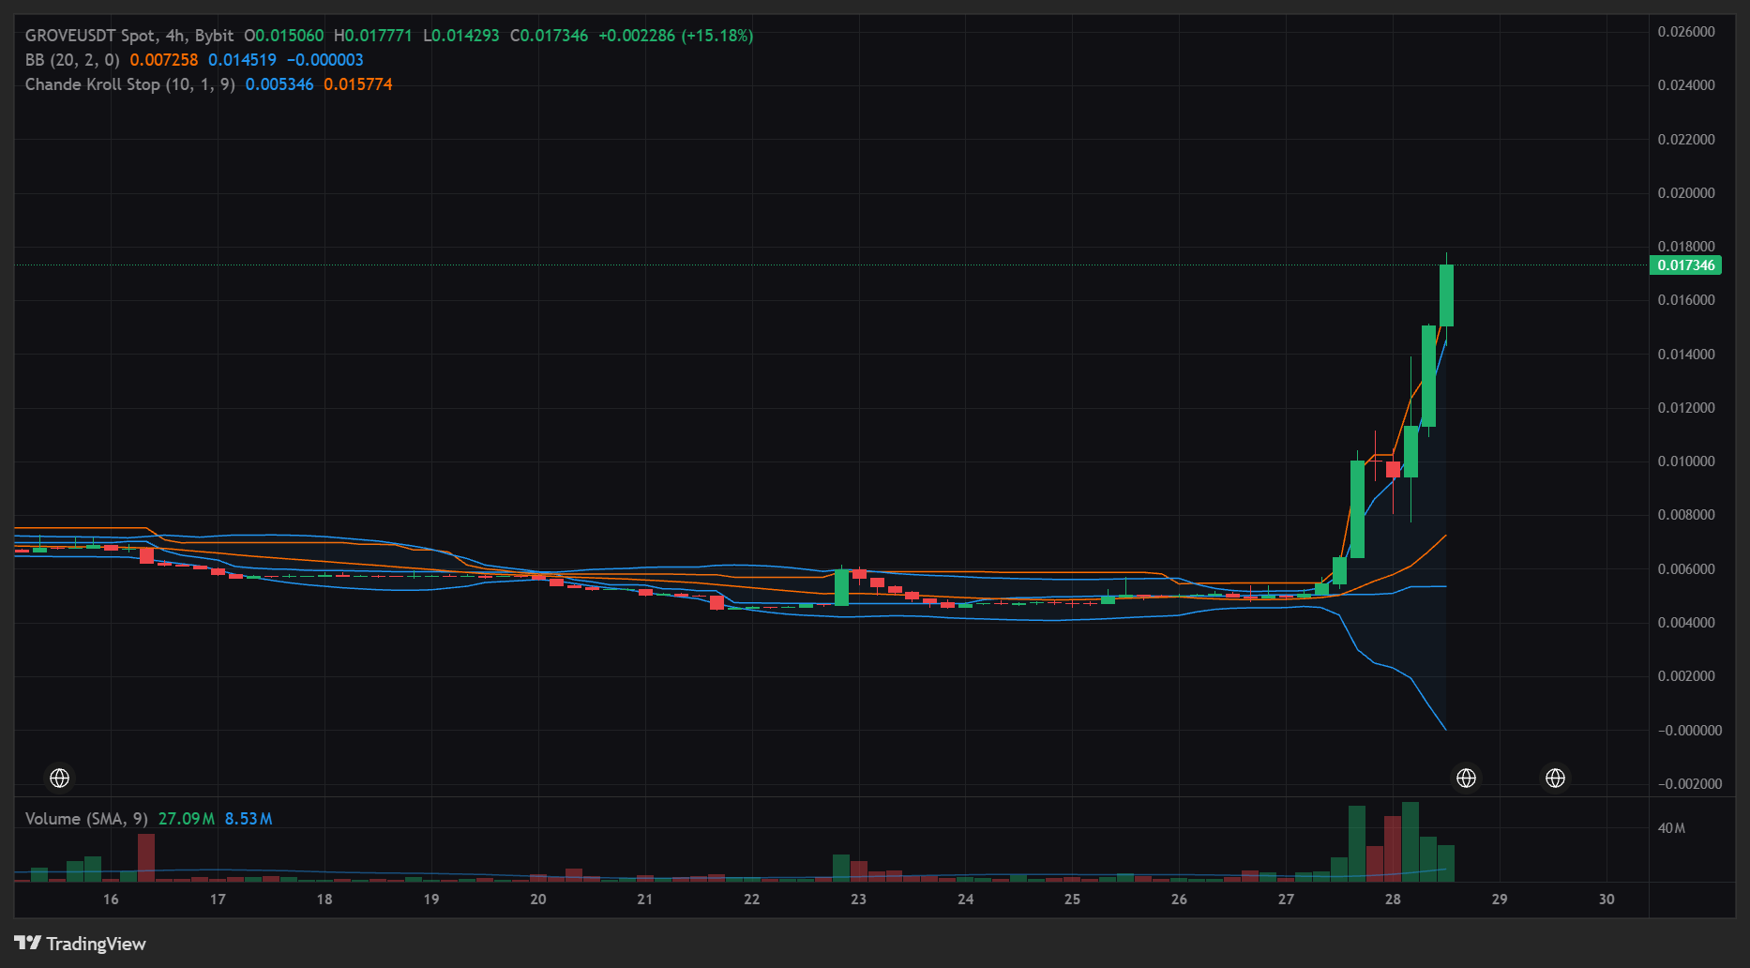The image size is (1750, 968).
Task: Click the red candle at date 28
Action: [1393, 469]
